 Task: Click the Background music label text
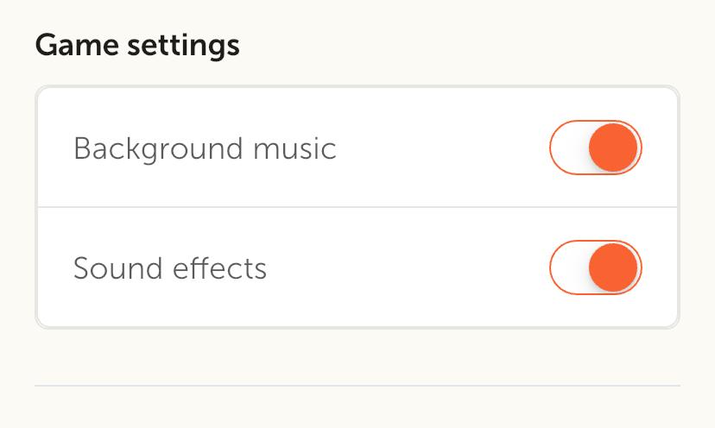coord(205,148)
